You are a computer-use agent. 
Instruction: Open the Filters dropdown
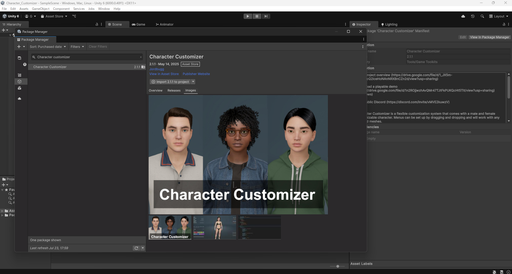pos(77,47)
